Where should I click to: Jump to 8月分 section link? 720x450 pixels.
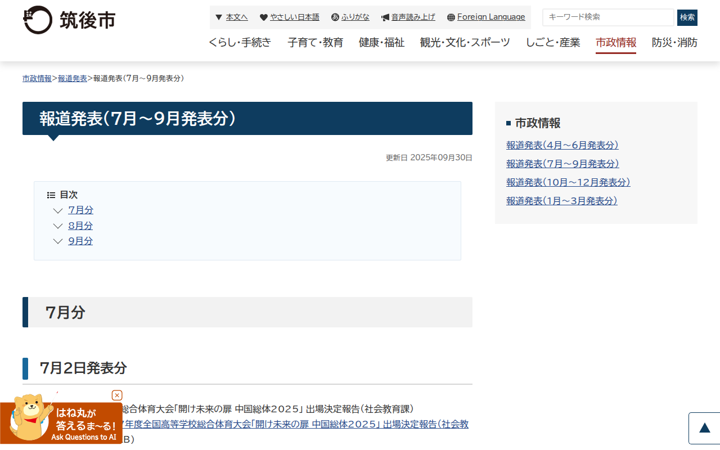pos(80,226)
